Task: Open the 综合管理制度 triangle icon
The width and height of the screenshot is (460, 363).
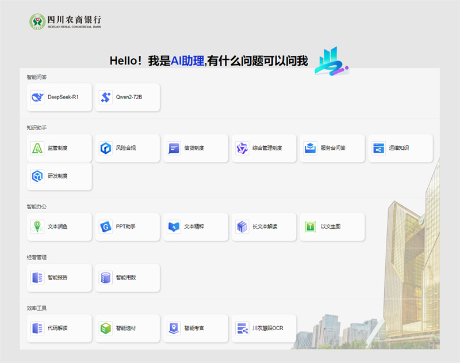Action: pyautogui.click(x=242, y=148)
